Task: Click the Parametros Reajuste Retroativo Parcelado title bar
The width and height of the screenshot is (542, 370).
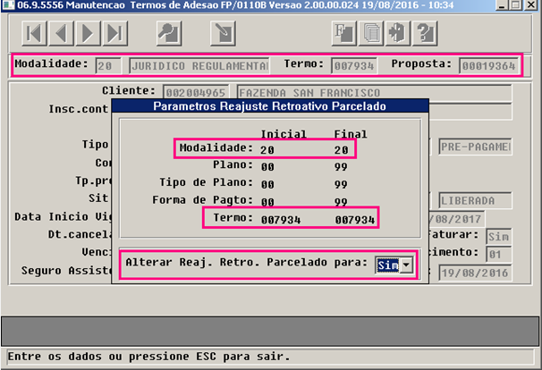Action: click(270, 106)
